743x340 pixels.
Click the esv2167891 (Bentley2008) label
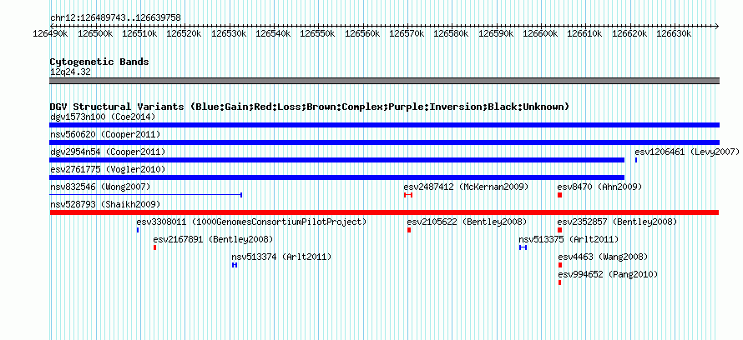(213, 239)
